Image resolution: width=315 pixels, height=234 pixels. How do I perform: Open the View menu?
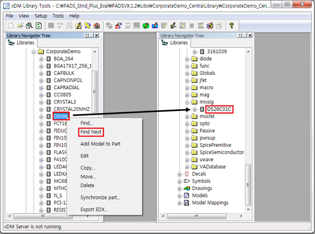(x=24, y=16)
